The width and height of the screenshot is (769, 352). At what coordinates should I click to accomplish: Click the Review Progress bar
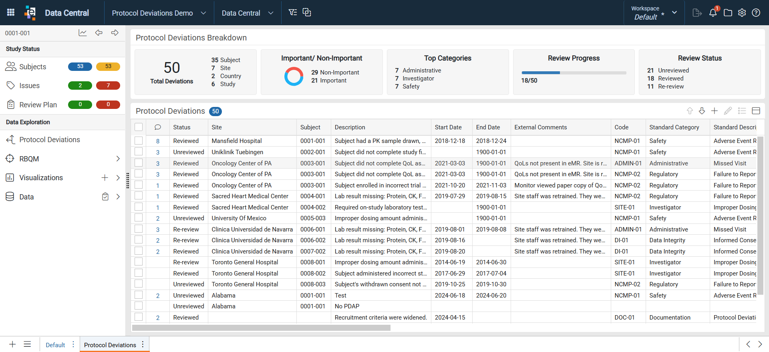[574, 72]
